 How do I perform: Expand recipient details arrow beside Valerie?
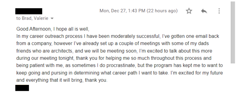pyautogui.click(x=52, y=18)
